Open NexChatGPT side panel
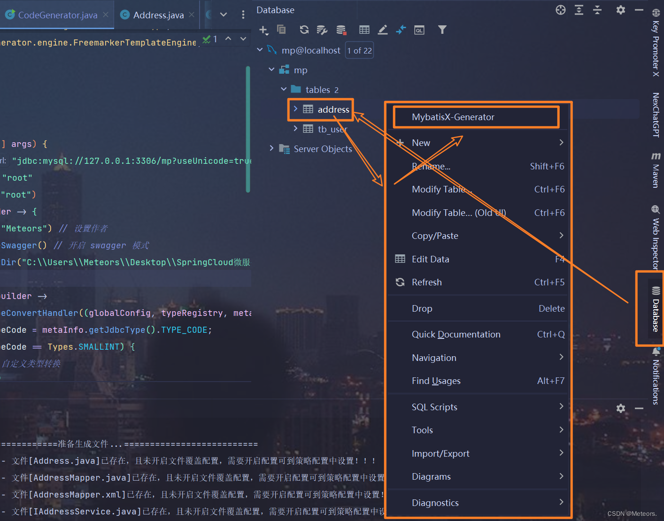 tap(656, 115)
